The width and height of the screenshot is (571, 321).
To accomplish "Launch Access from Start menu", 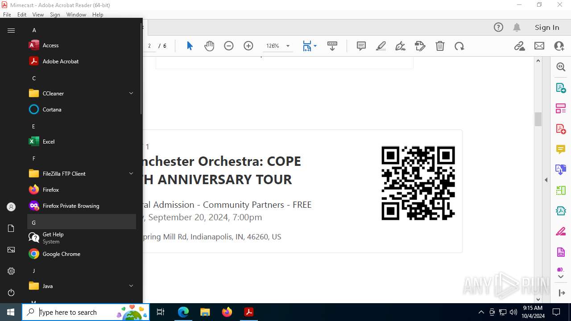I will (82, 45).
